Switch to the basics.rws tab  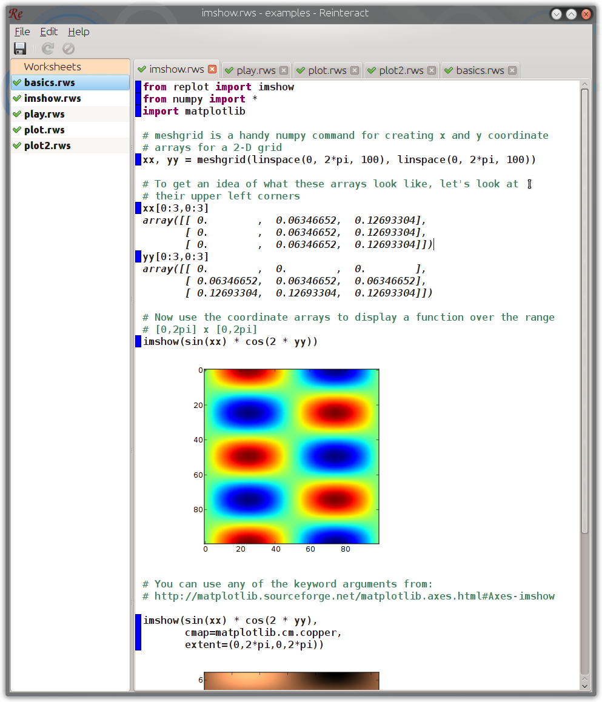(480, 70)
